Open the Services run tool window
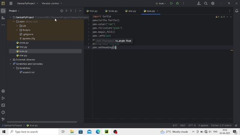 coord(3,98)
